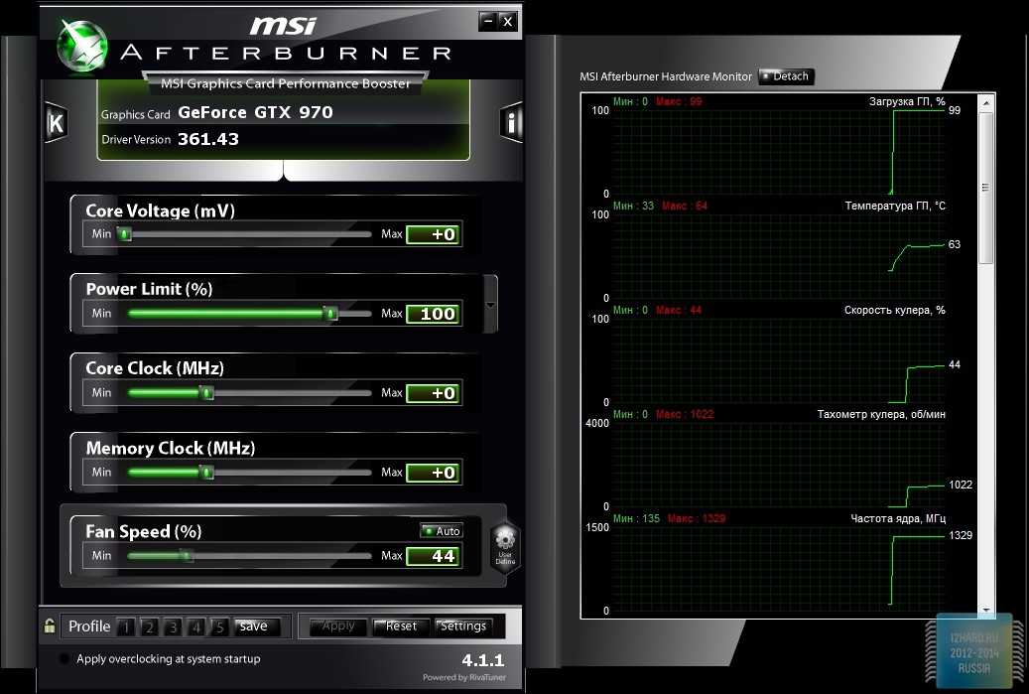Click the Core Clock slider handle
Image resolution: width=1029 pixels, height=694 pixels.
click(206, 393)
